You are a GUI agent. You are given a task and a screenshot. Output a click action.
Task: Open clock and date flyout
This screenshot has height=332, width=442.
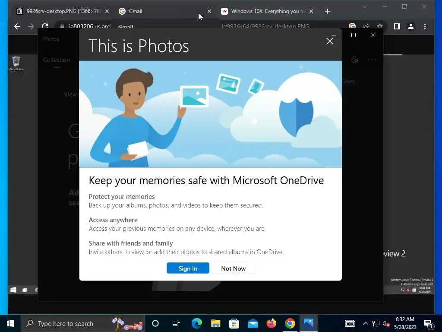tap(405, 323)
